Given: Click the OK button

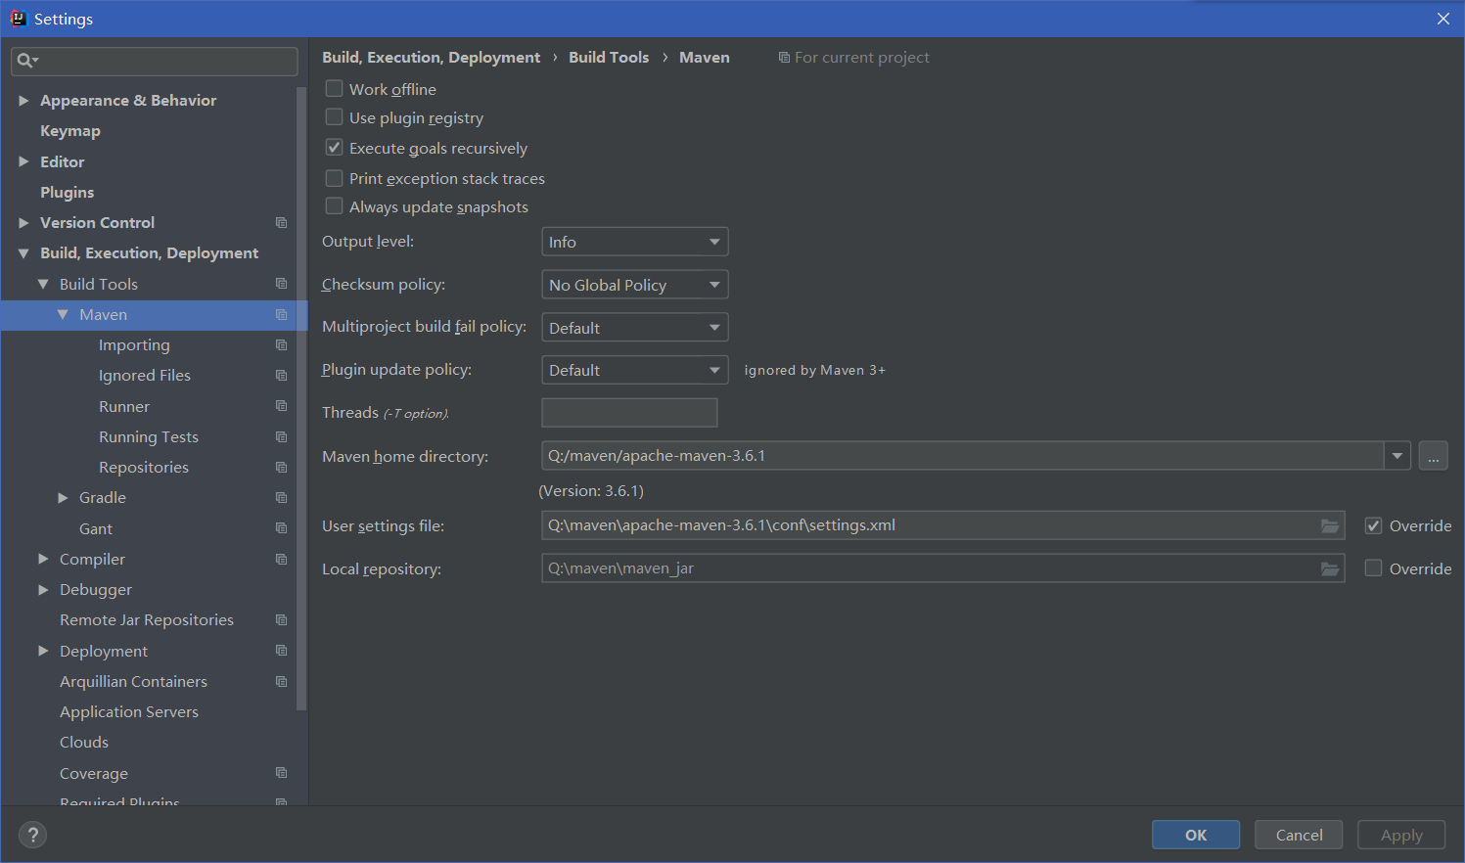Looking at the screenshot, I should [1196, 835].
